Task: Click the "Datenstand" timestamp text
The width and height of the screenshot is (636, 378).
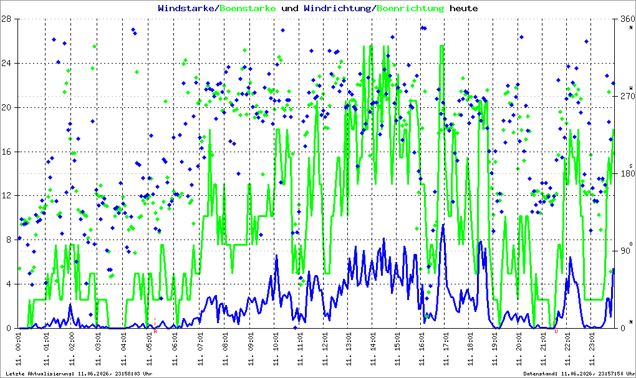Action: (x=579, y=374)
